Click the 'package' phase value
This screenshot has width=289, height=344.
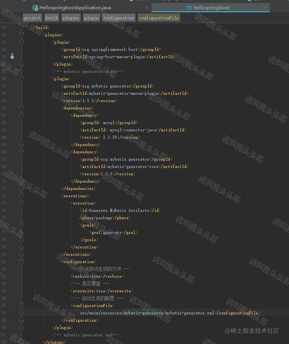[x=104, y=218]
